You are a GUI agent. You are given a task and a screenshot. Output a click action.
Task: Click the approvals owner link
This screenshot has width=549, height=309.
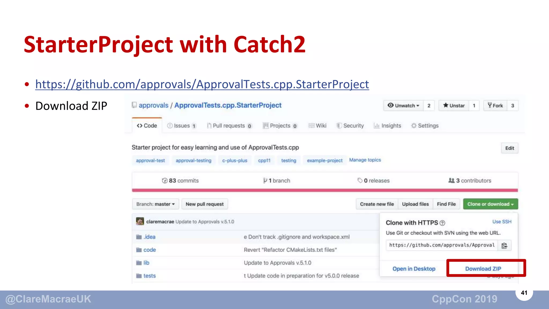point(153,105)
